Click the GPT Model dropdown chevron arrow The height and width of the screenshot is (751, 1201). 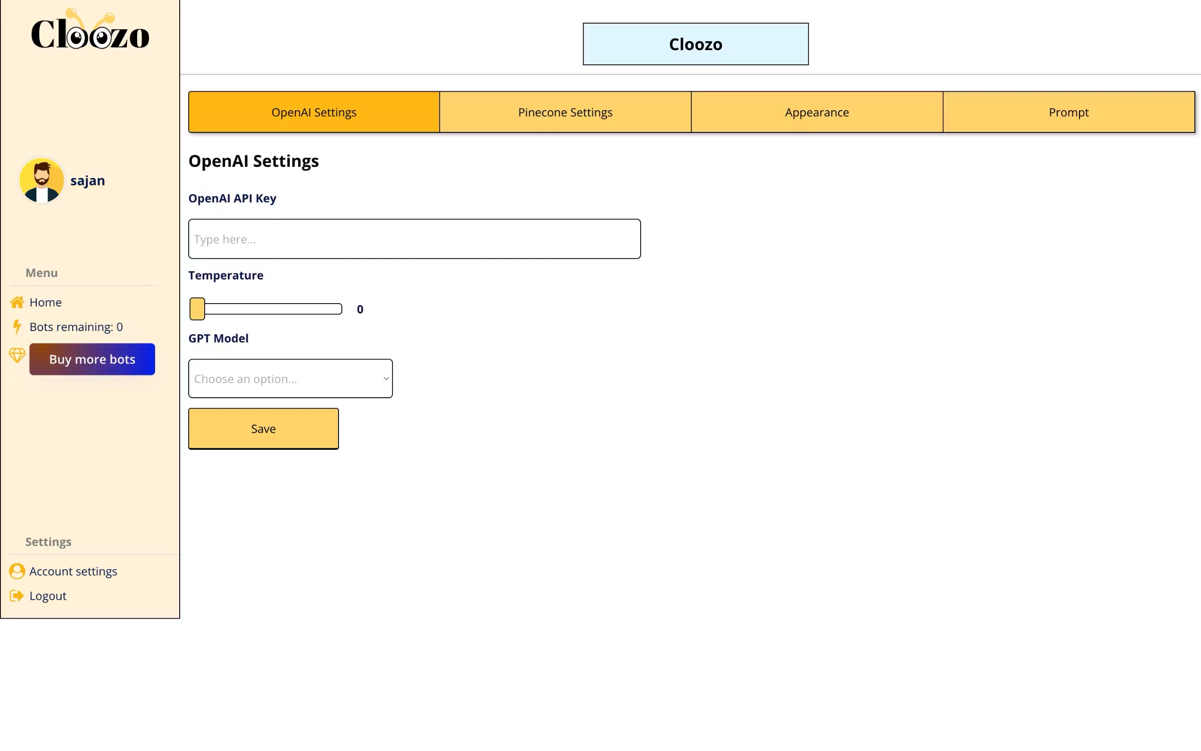tap(386, 378)
